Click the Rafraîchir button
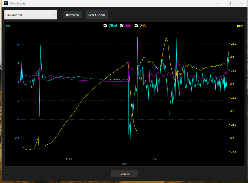The image size is (248, 183). point(73,15)
